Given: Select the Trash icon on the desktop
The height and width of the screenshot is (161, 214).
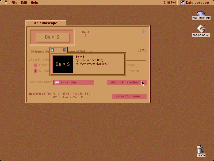Looking at the screenshot, I should pos(201,151).
